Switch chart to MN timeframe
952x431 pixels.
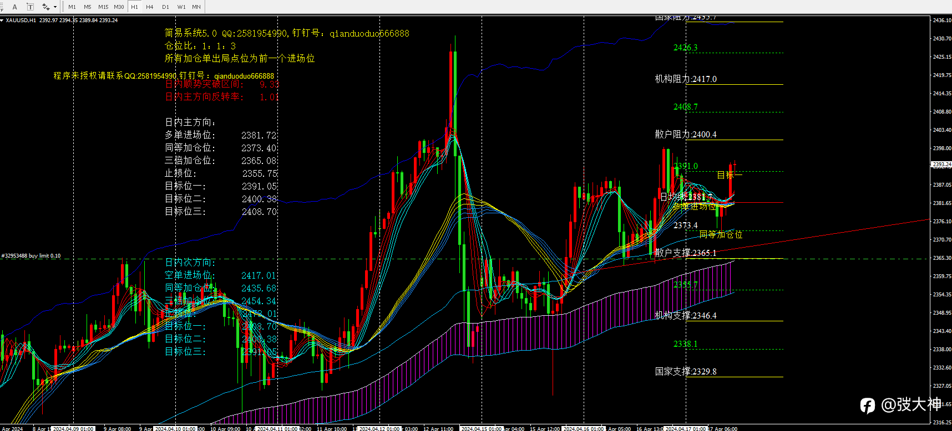pos(196,7)
